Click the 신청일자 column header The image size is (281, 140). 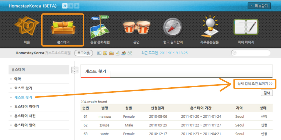coord(158,108)
